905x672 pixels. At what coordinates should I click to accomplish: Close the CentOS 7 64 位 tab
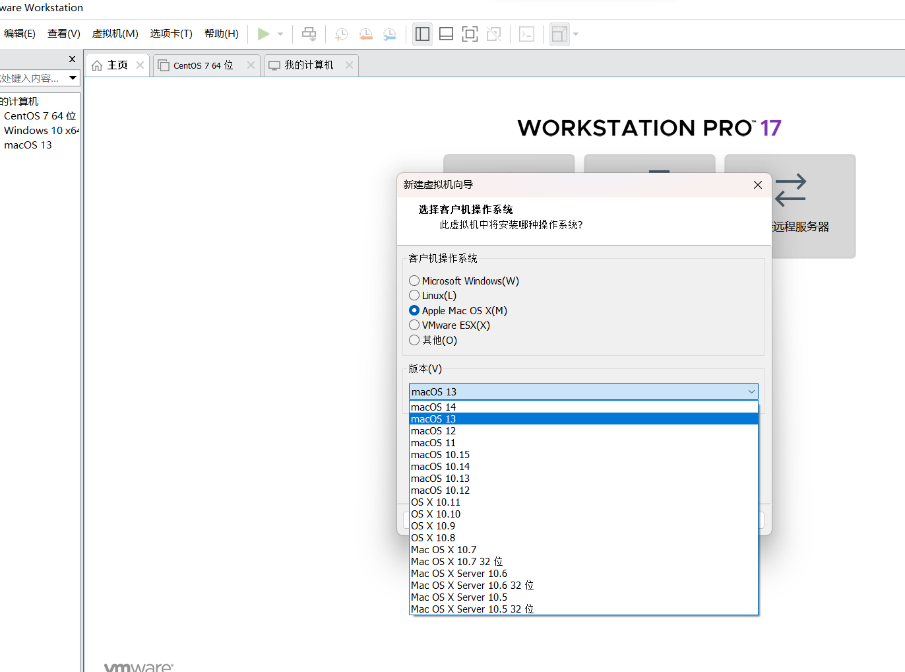[251, 65]
